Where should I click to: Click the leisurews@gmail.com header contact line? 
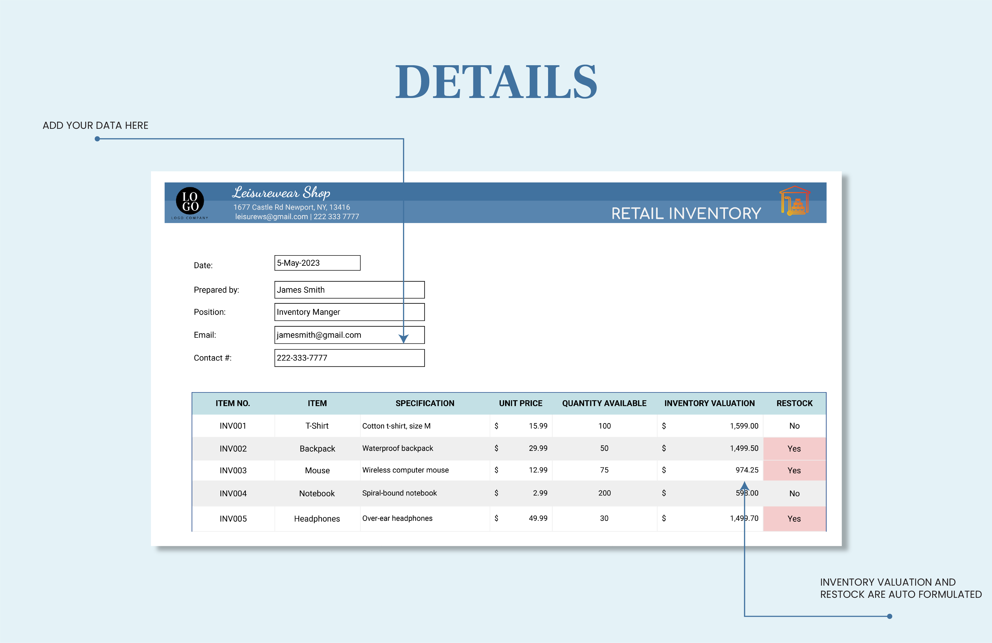(x=297, y=217)
